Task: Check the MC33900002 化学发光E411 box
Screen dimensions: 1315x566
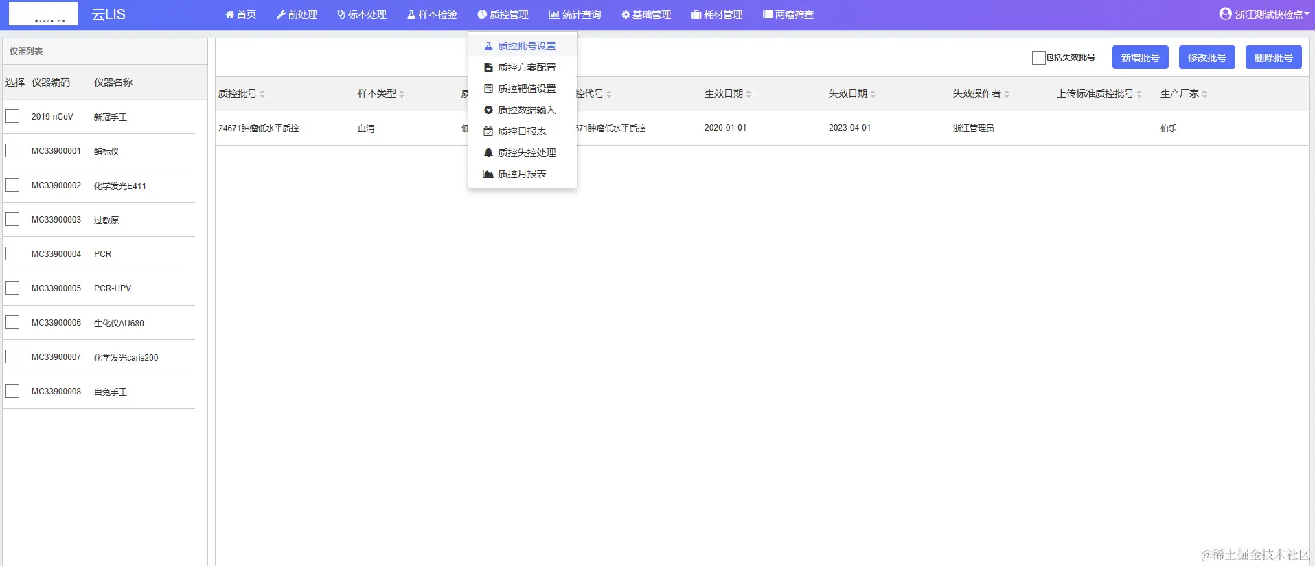Action: pyautogui.click(x=12, y=185)
